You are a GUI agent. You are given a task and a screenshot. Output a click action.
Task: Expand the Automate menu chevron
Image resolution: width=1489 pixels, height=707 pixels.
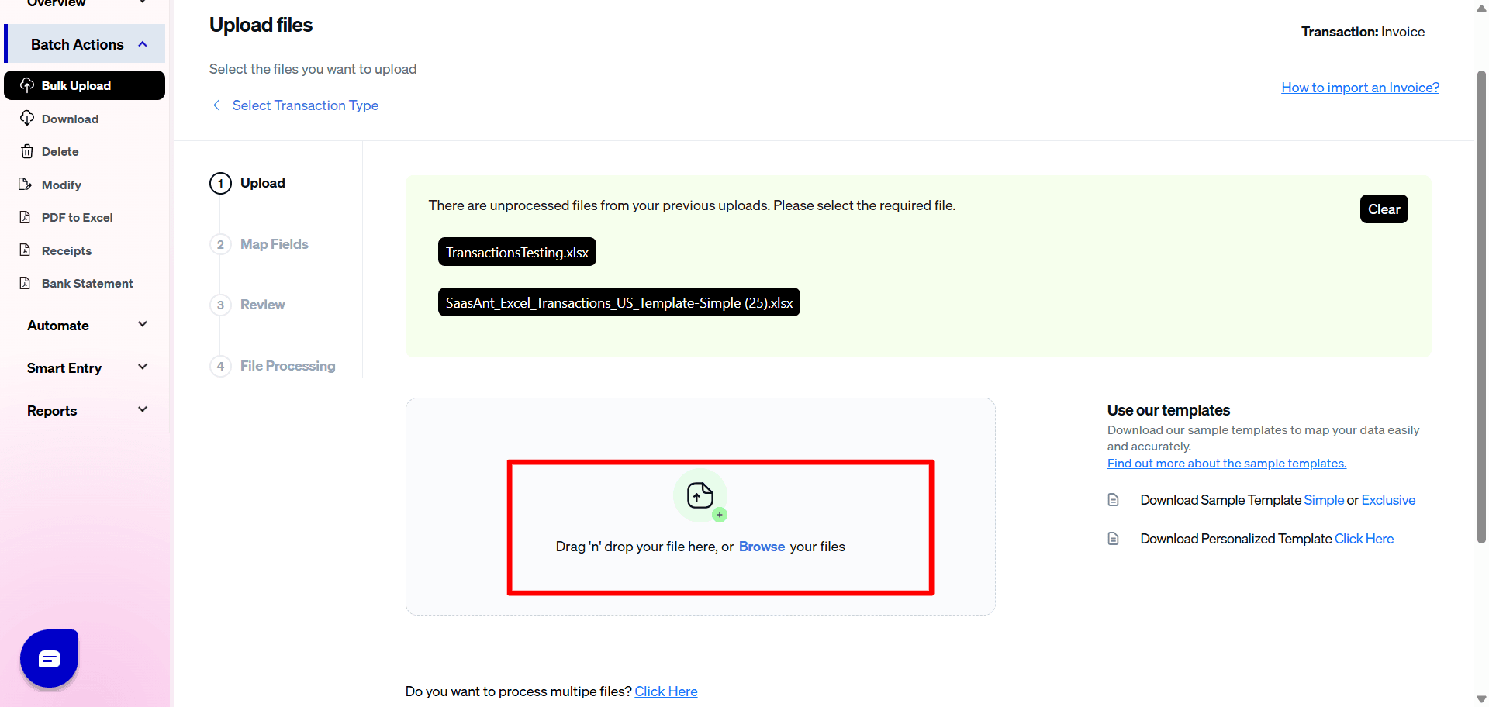(143, 324)
